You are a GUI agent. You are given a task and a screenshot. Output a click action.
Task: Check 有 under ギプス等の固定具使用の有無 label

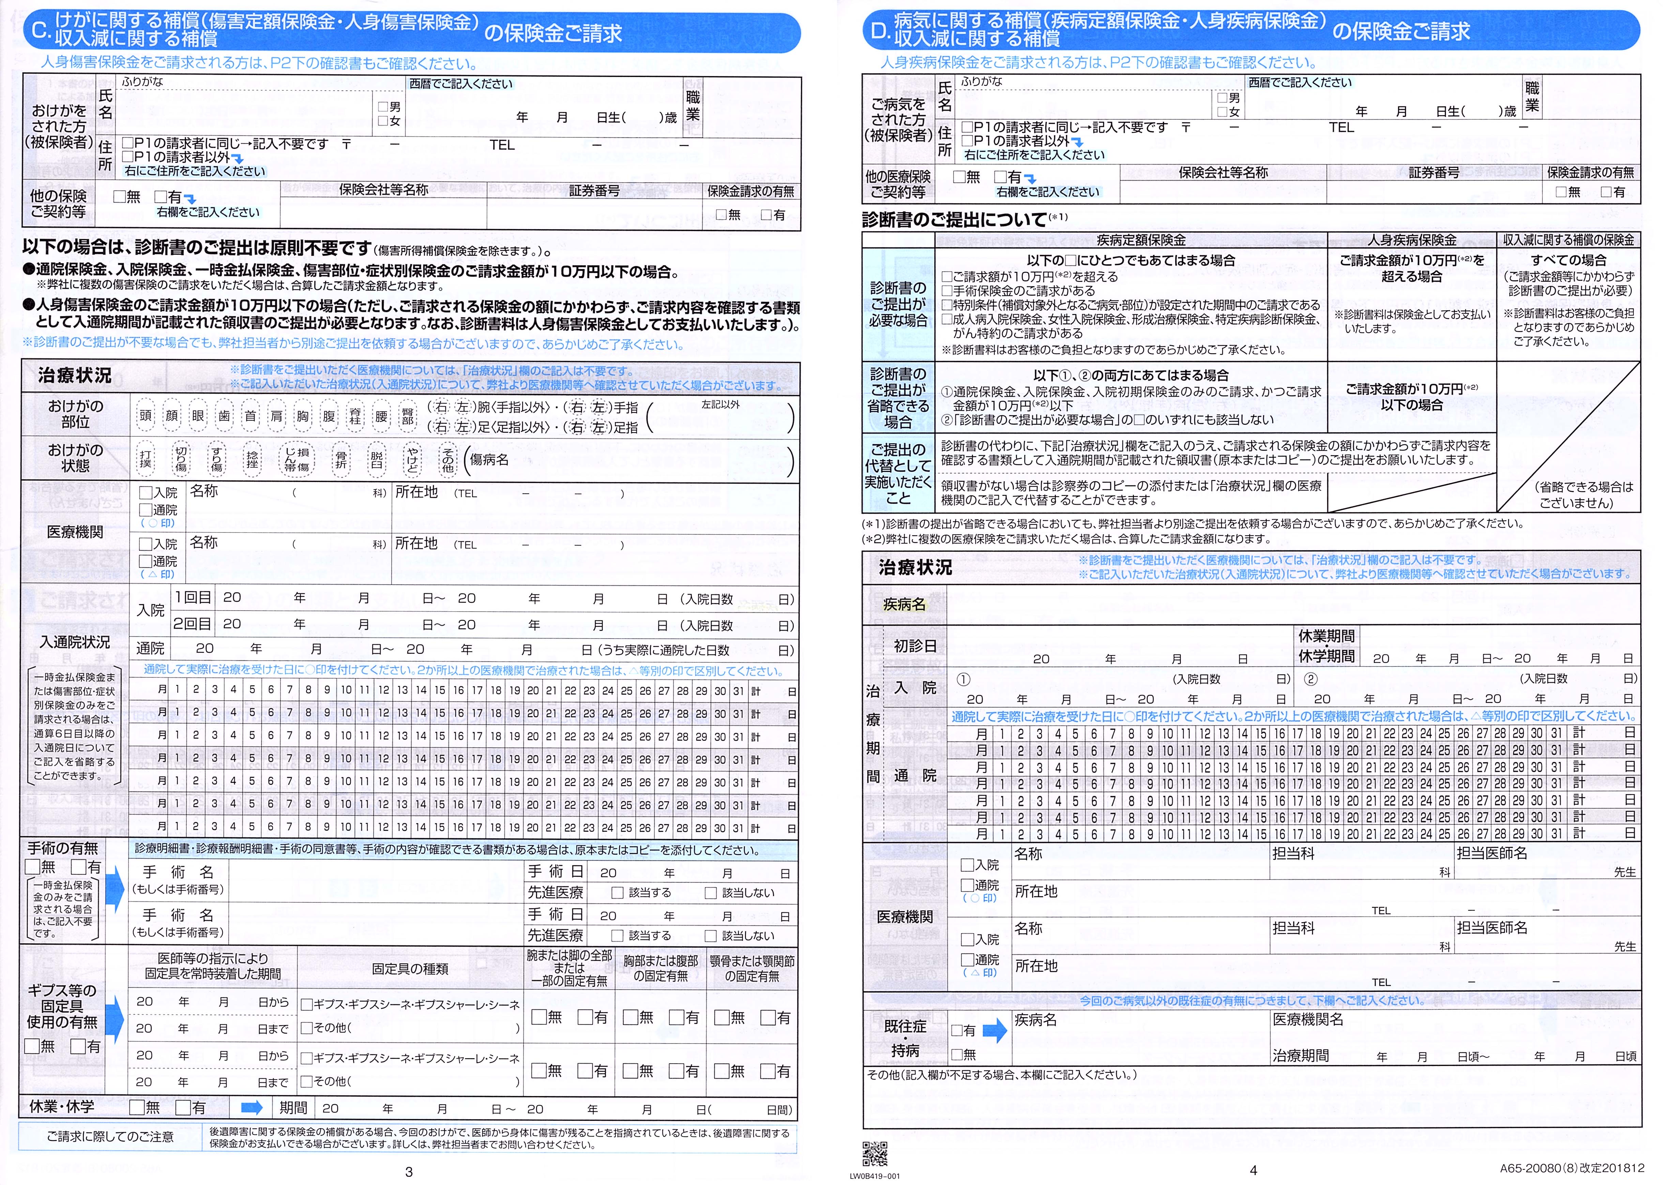(78, 1046)
